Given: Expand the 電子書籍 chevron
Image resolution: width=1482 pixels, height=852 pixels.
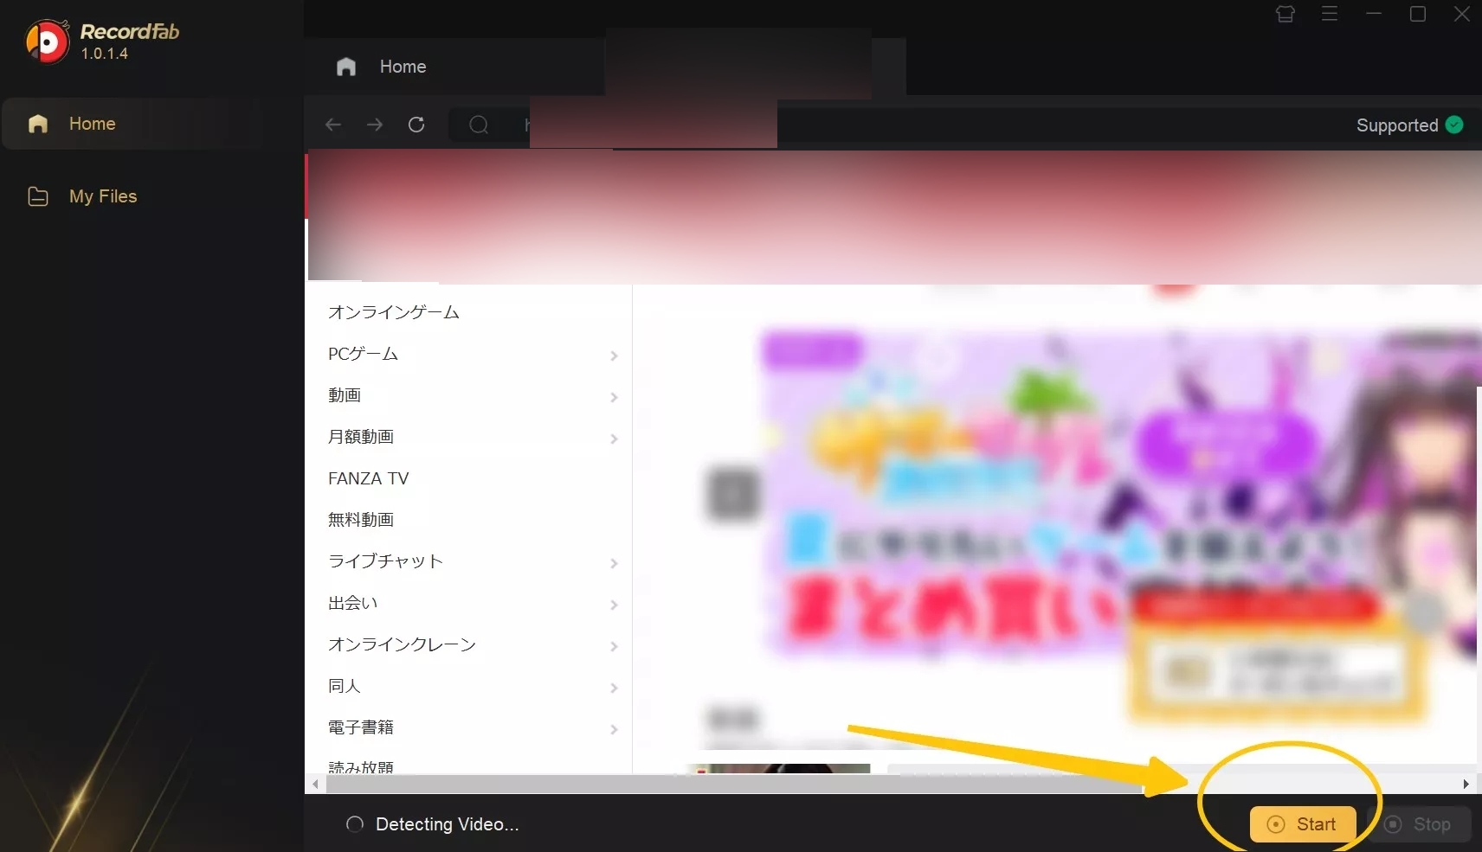Looking at the screenshot, I should [614, 729].
